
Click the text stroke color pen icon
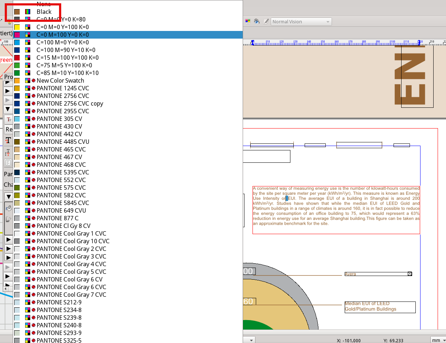coord(8,219)
